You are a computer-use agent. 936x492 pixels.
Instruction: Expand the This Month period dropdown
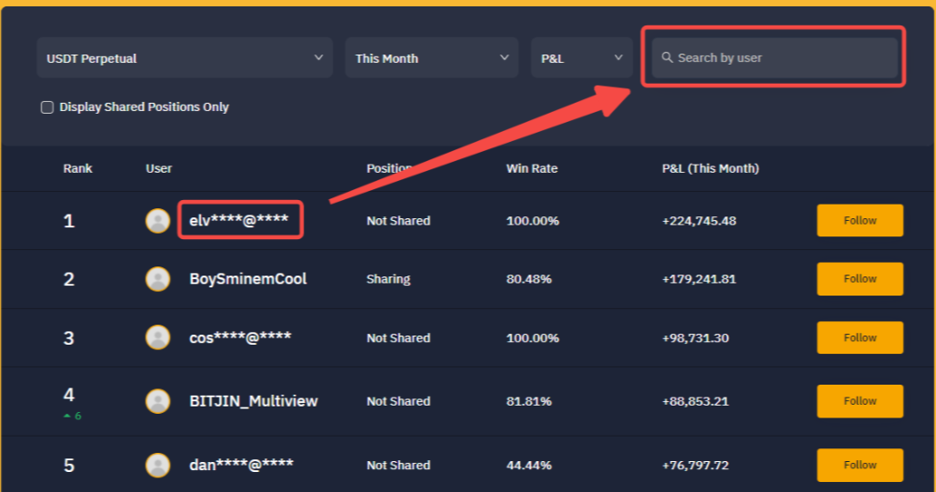(x=431, y=58)
